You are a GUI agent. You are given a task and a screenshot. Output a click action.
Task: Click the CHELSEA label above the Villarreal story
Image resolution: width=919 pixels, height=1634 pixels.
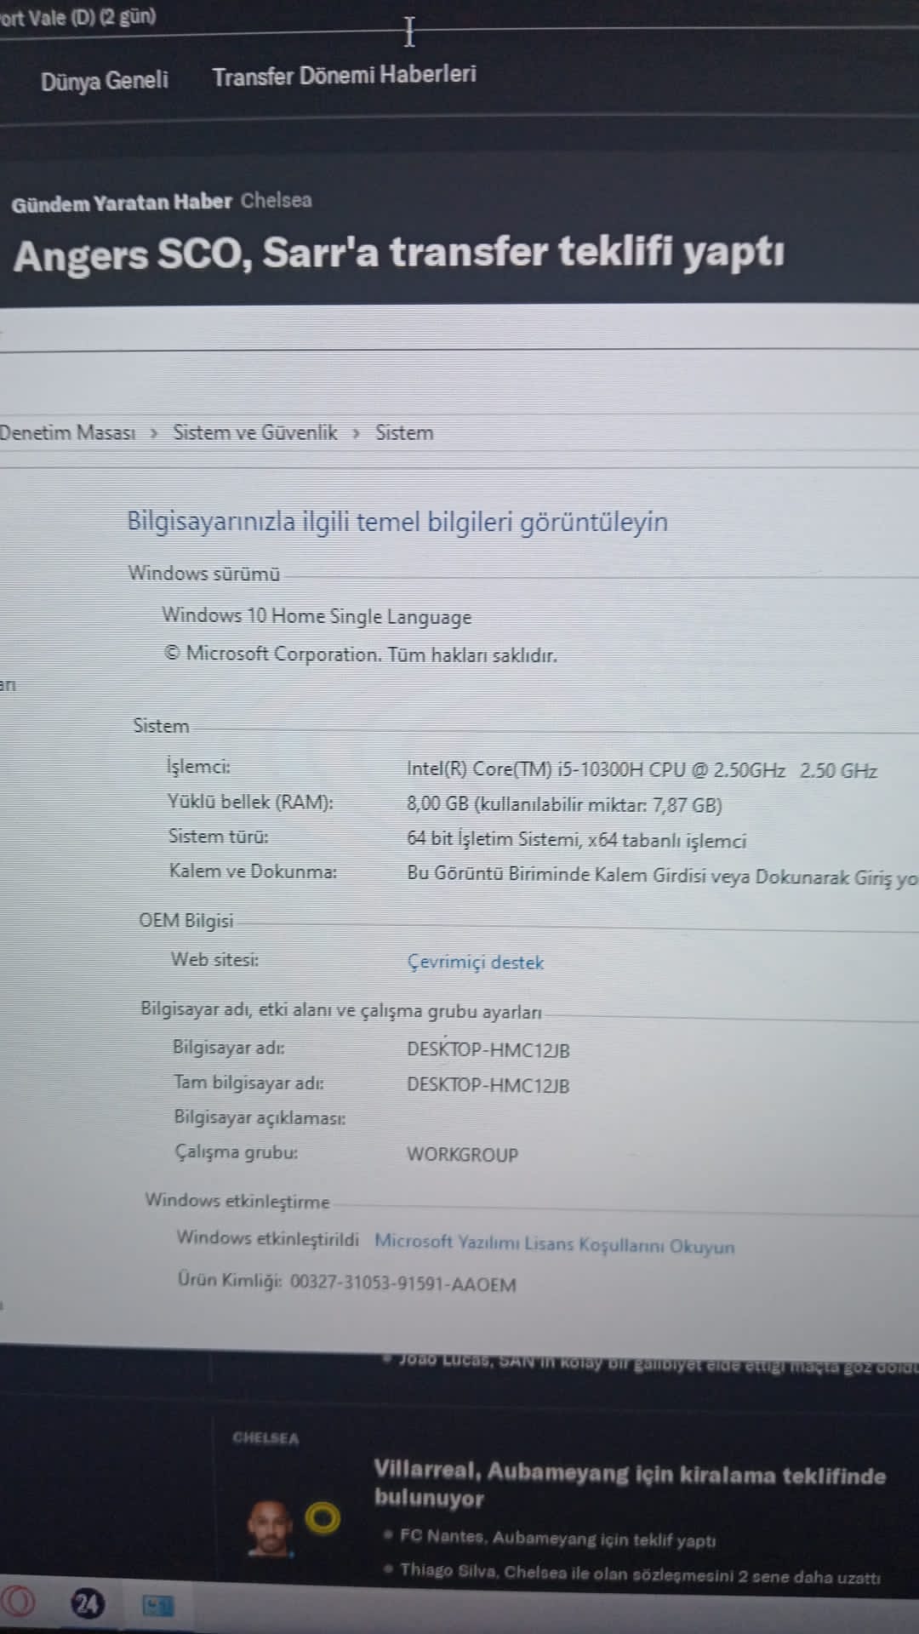[x=265, y=1438]
